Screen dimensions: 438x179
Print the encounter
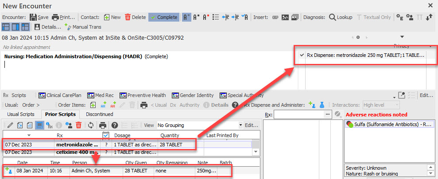(64, 17)
